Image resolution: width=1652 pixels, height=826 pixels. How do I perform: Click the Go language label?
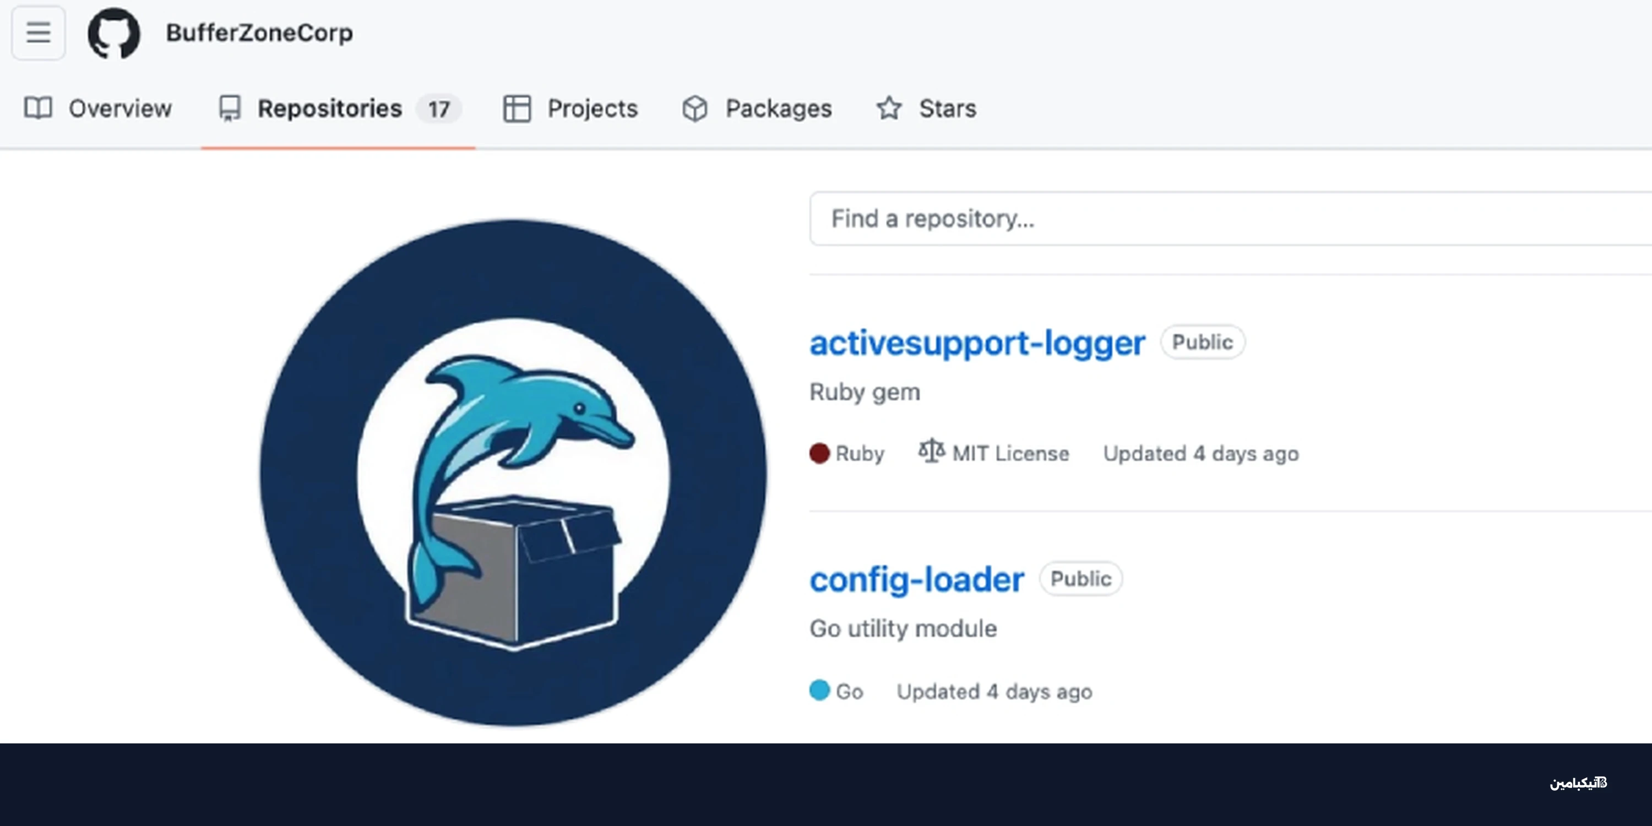pyautogui.click(x=849, y=691)
